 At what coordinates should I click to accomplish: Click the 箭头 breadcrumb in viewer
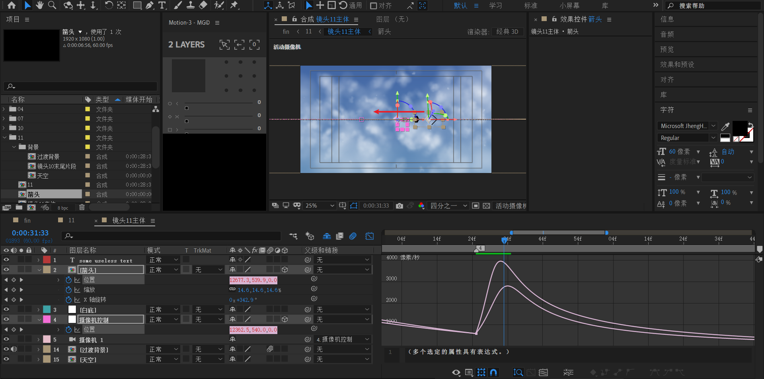tap(384, 31)
